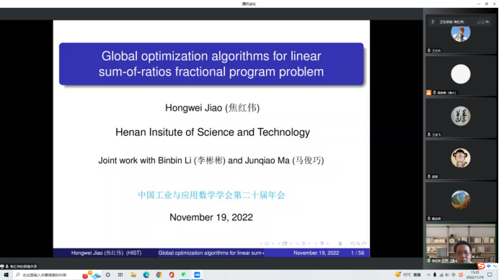Select the mountain landscape avatar participant tile
499x280 pixels.
point(461,202)
